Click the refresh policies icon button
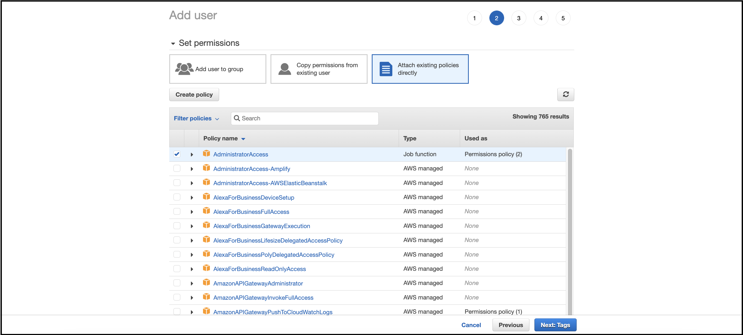 click(x=565, y=95)
